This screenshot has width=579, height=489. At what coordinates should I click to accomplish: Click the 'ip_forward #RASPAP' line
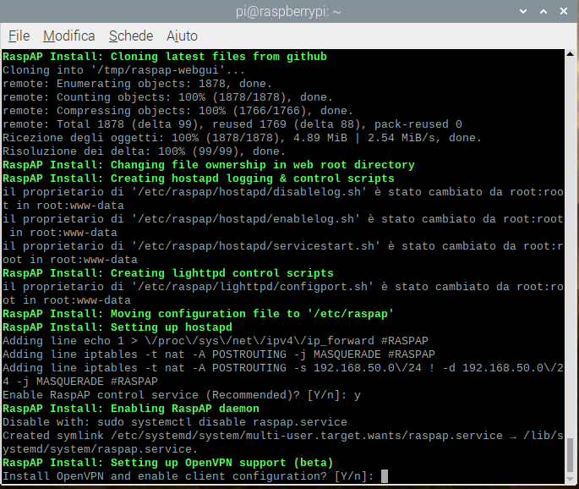(216, 341)
